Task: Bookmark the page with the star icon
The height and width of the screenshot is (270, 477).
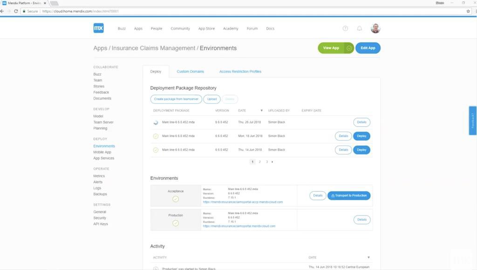Action: 468,11
